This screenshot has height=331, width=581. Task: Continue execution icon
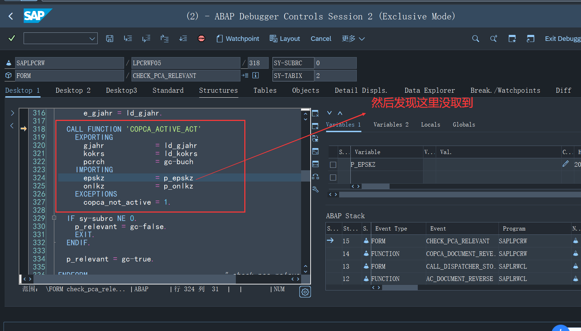[183, 38]
